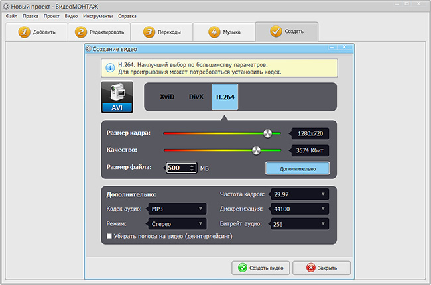431x285 pixels.
Task: Close the Создание видео dialog with X
Action: coord(344,47)
